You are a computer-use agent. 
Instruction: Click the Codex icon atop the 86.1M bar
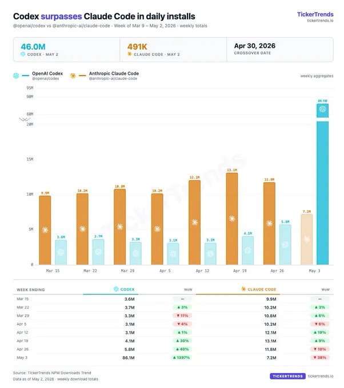[x=322, y=109]
